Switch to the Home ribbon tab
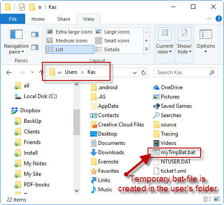The height and width of the screenshot is (205, 224). [x=38, y=19]
